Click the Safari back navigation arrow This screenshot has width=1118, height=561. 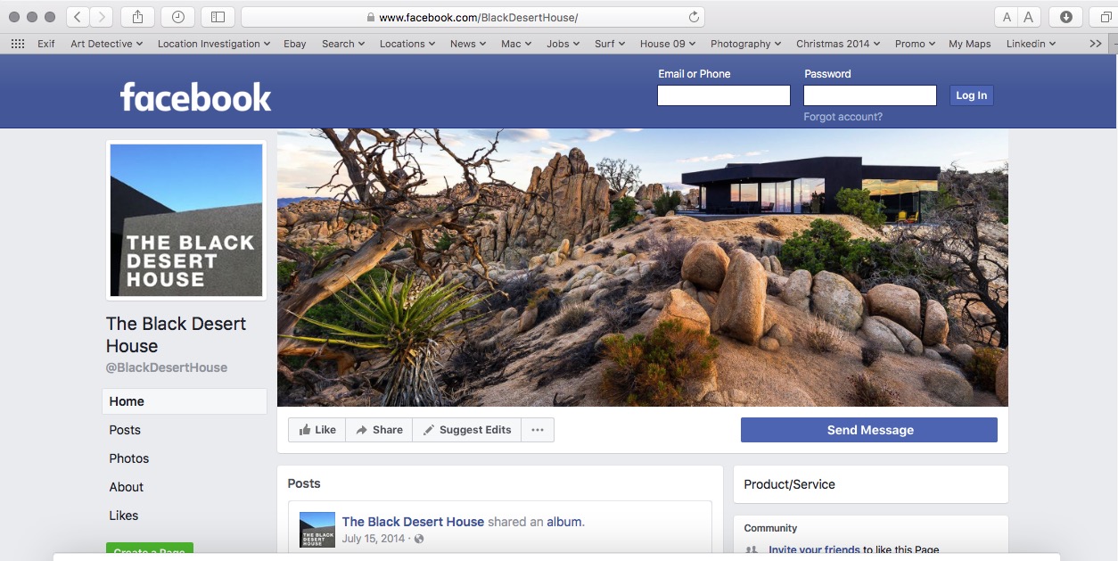click(78, 17)
